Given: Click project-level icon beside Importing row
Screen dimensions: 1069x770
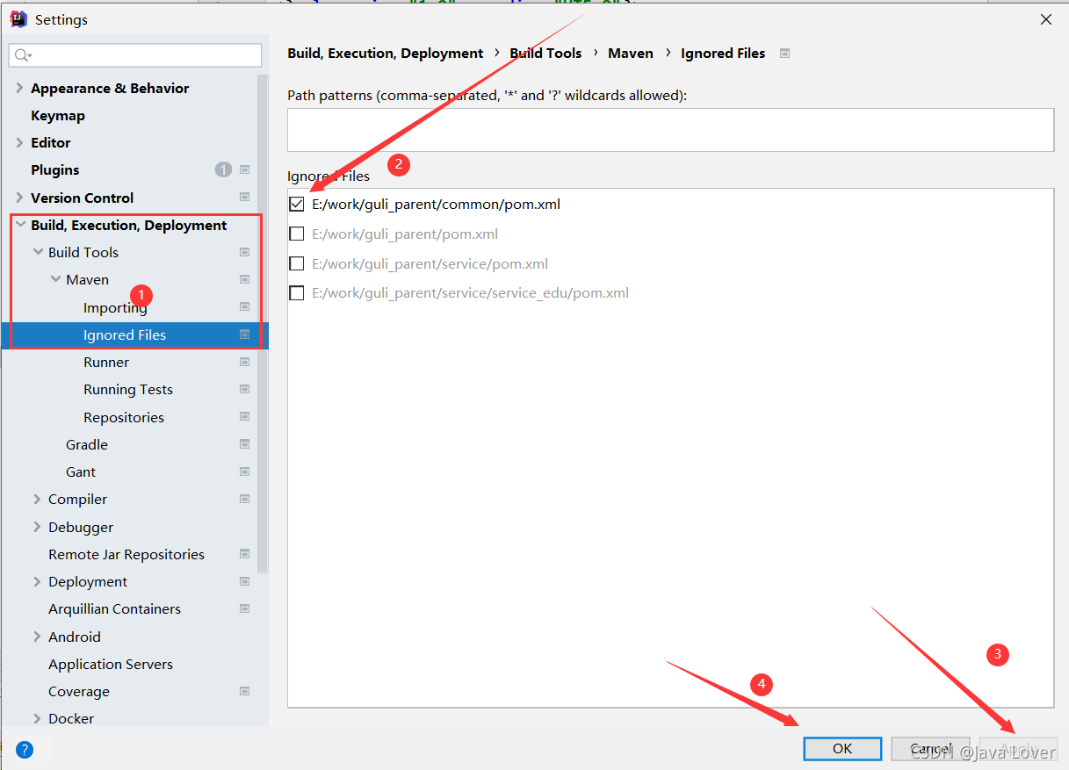Looking at the screenshot, I should click(245, 307).
